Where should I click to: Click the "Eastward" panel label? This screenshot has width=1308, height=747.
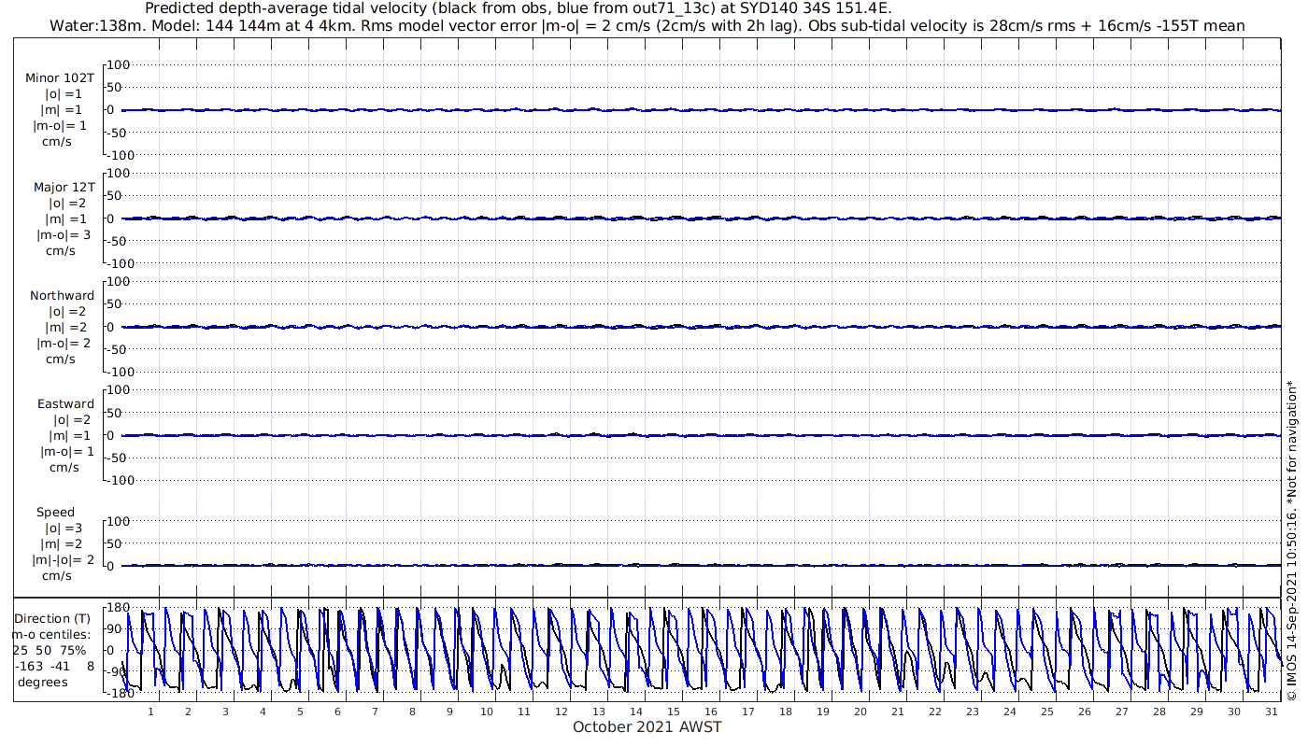[65, 404]
